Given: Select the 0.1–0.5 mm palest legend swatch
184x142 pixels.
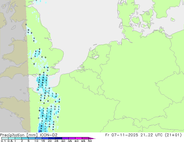Looking at the screenshot, I should (5, 138).
